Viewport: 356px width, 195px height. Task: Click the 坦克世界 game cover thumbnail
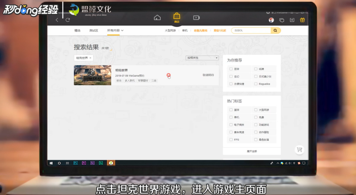[x=92, y=75]
